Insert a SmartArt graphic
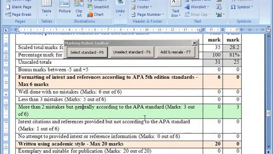Screen dimensions: 273x154 pos(98,7)
